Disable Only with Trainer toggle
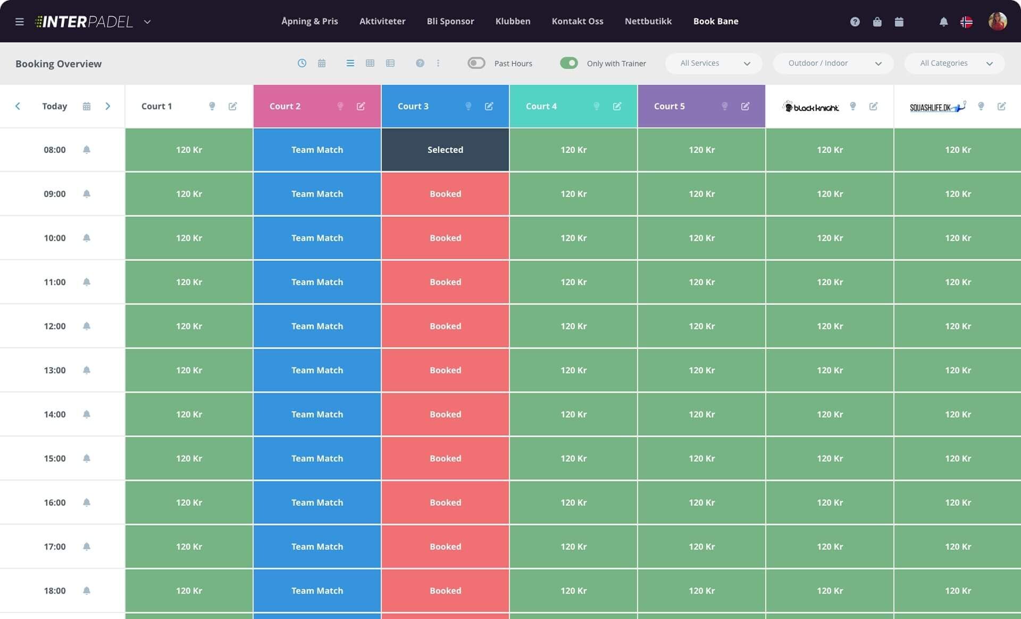 click(x=568, y=63)
